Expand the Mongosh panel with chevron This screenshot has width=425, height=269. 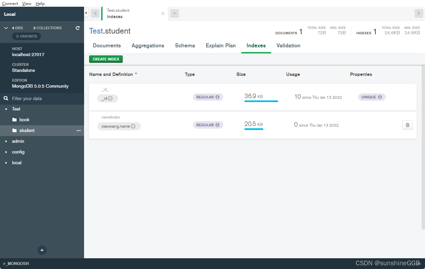[419, 264]
